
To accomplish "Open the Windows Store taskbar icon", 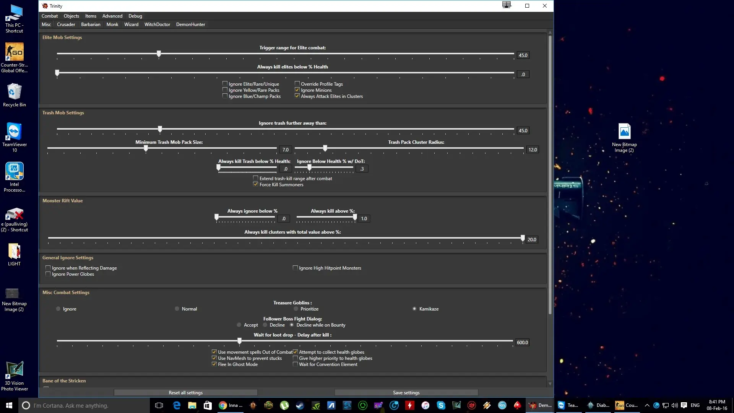I will pos(208,405).
